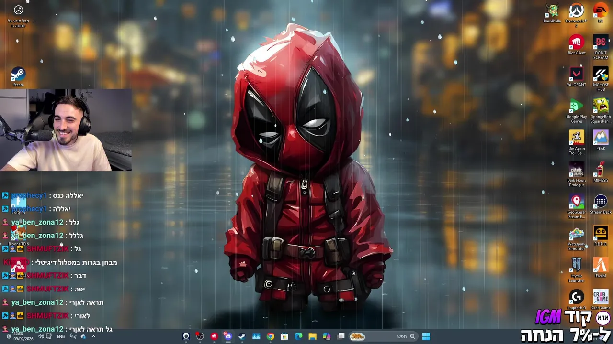Click the Spotlight picture info desktop icon
Image resolution: width=613 pixels, height=344 pixels.
18,15
